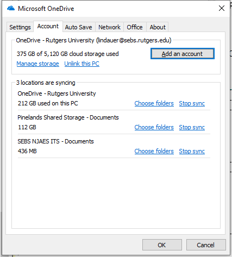The width and height of the screenshot is (232, 257).
Task: View the About tab
Action: 158,27
